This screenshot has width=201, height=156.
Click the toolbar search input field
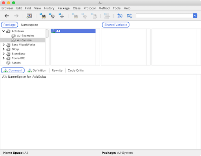point(164,16)
